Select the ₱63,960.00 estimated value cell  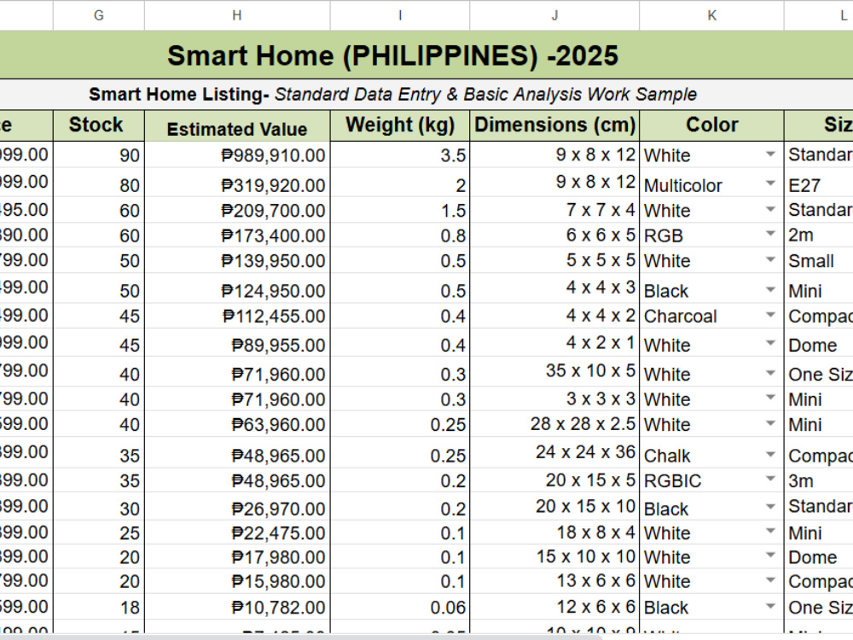point(236,424)
